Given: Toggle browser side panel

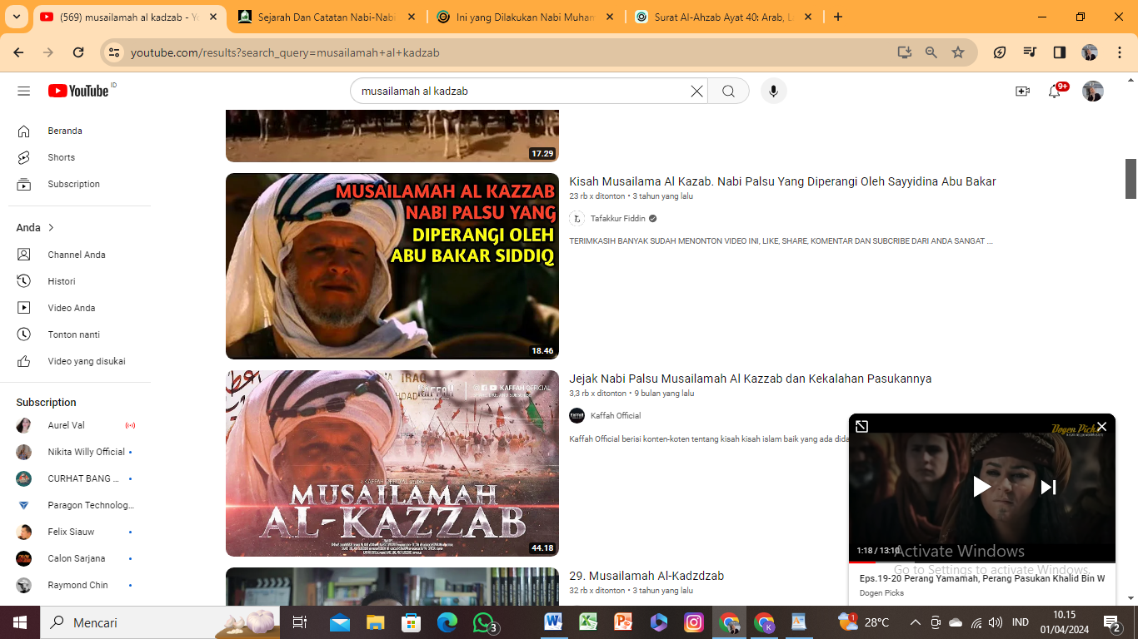Looking at the screenshot, I should 1060,52.
